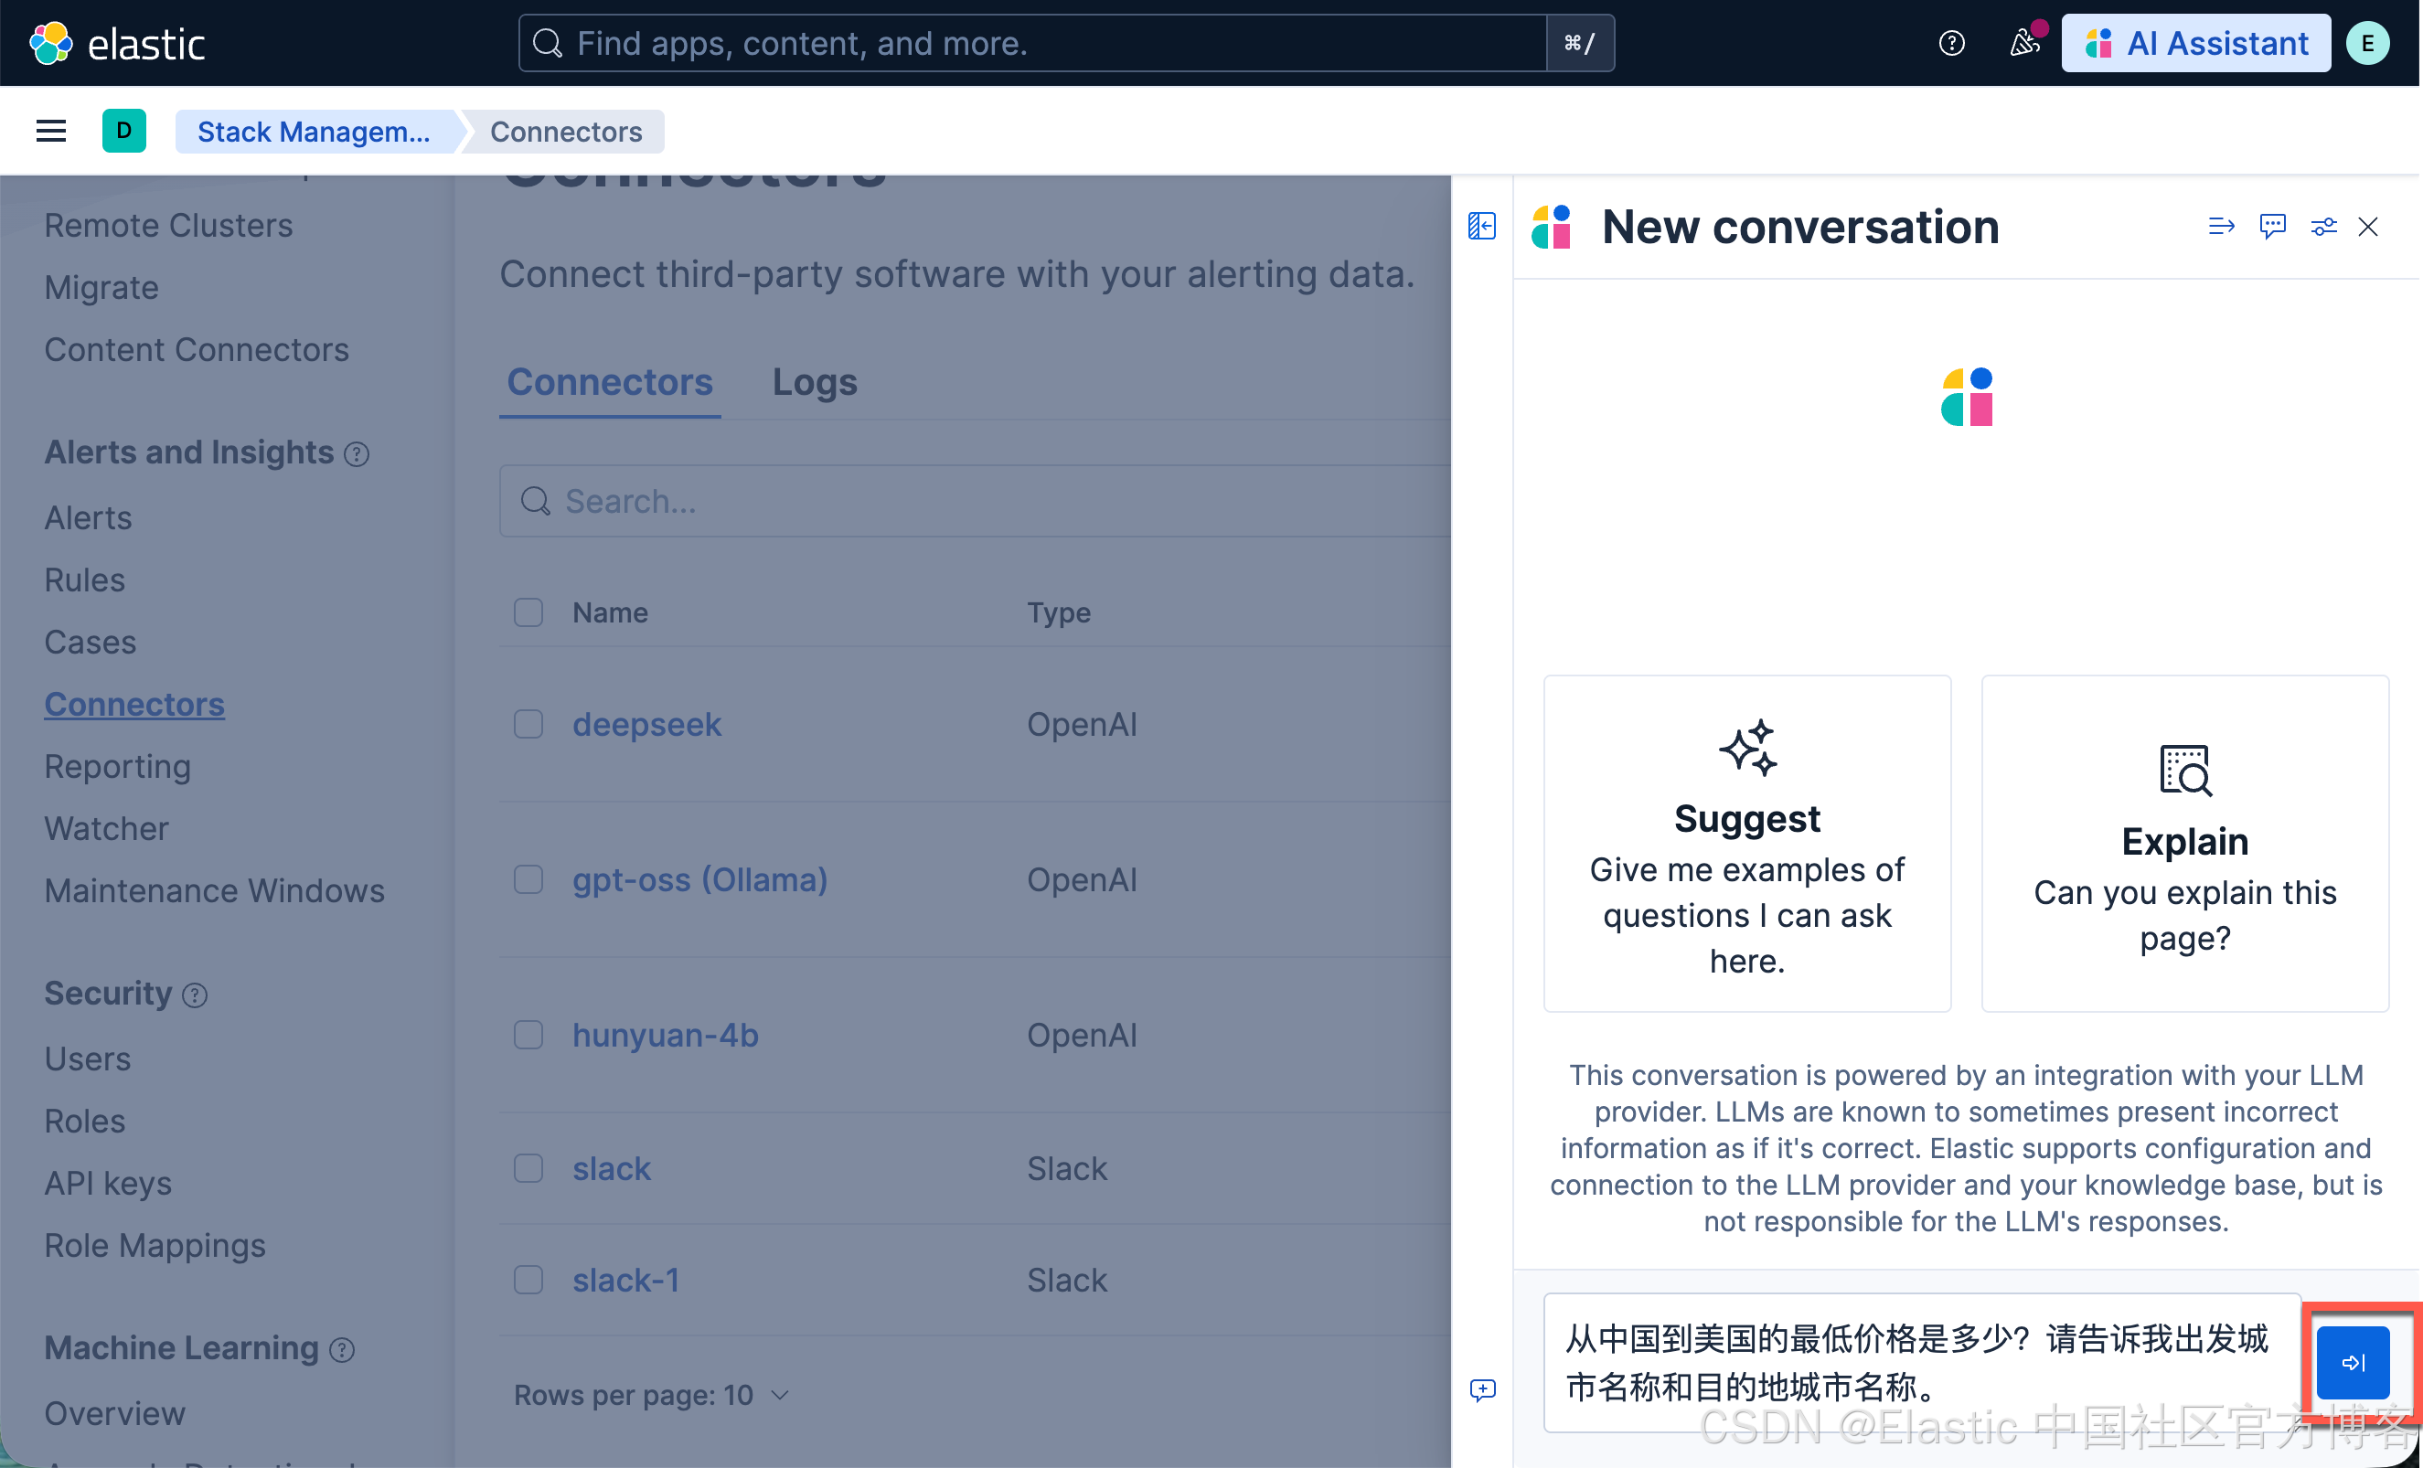Click add-comment icon beside chat input

pos(1482,1389)
